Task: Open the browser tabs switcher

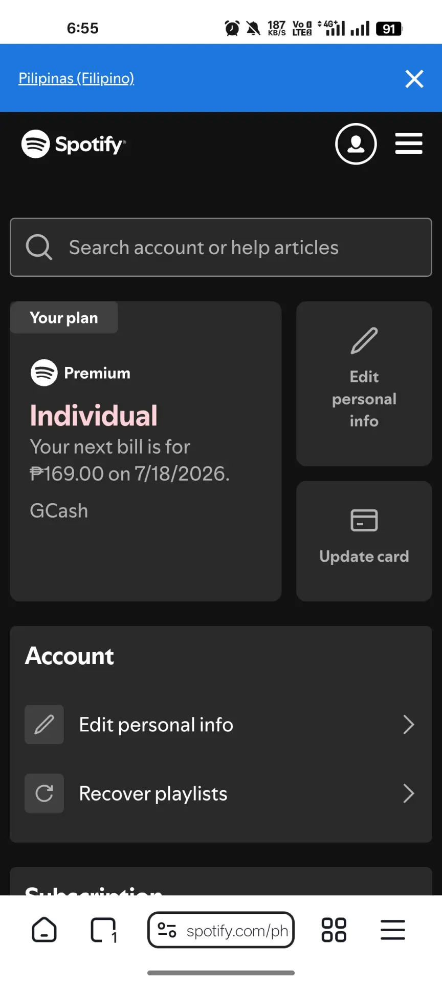Action: (103, 930)
